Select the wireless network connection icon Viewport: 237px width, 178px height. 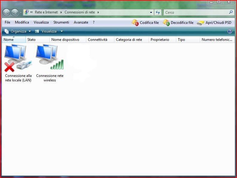[50, 57]
